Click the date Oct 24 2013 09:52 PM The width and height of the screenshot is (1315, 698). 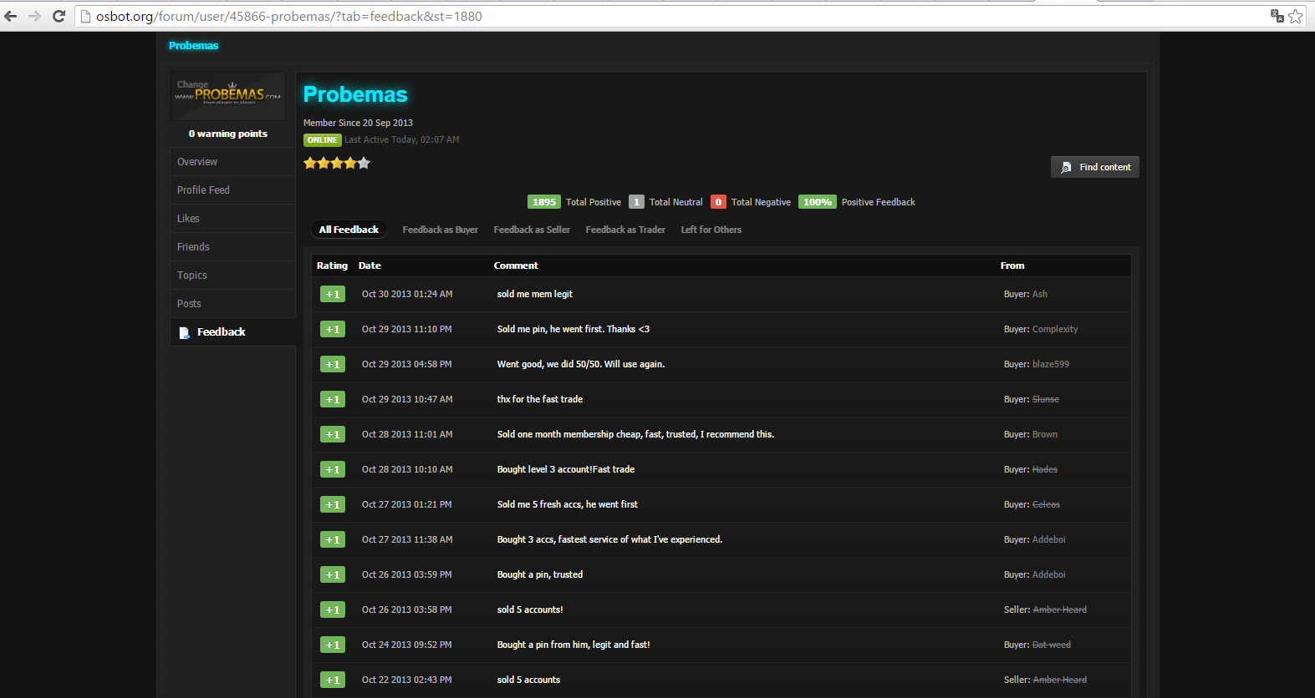click(x=407, y=645)
